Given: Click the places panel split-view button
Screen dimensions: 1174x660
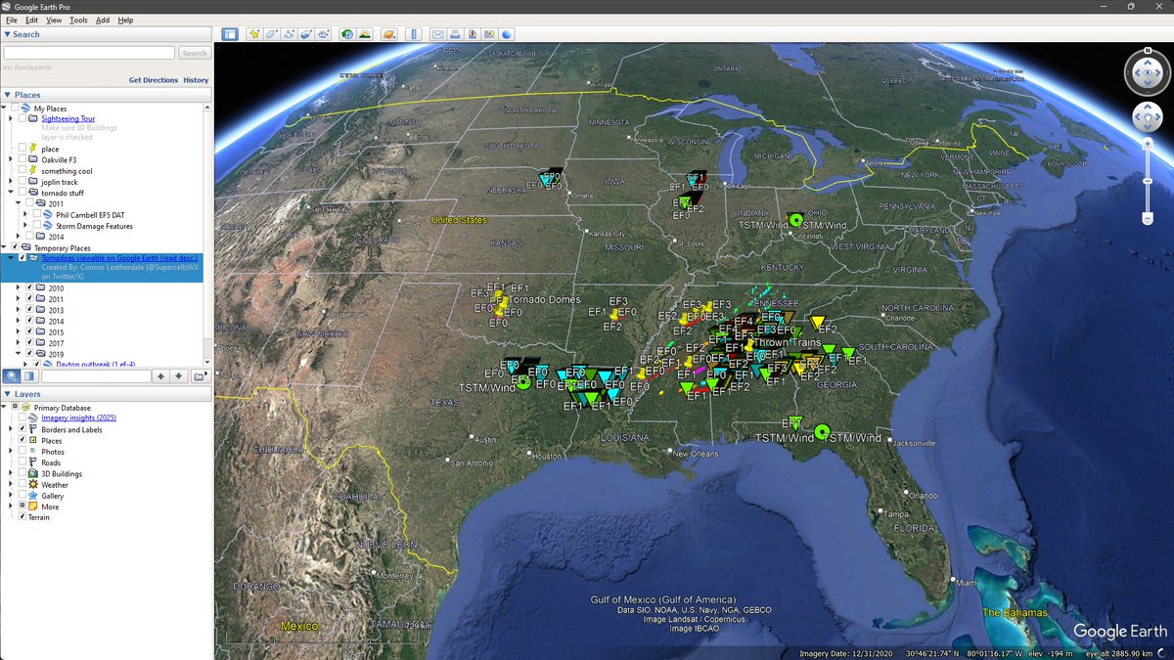Looking at the screenshot, I should 29,376.
